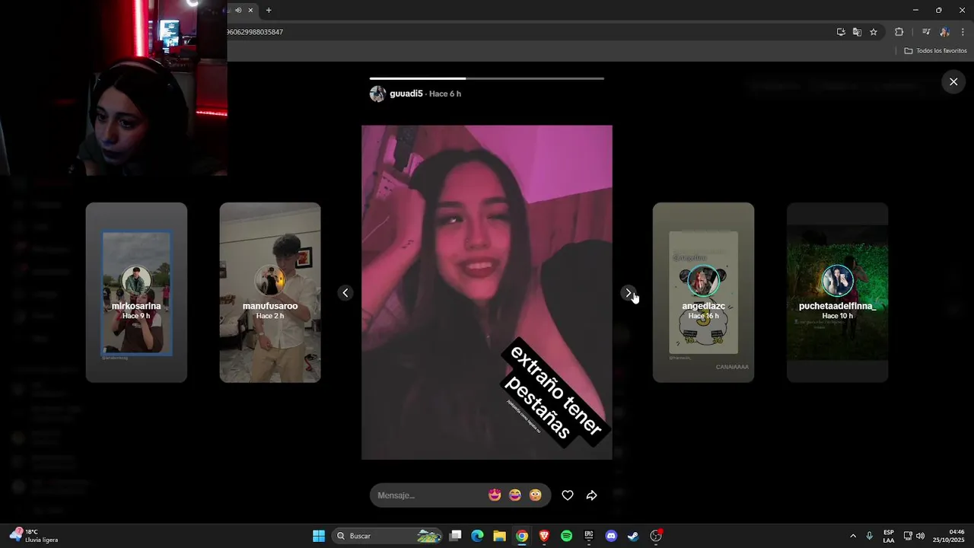Close the story viewer with X
The image size is (974, 548).
[953, 81]
